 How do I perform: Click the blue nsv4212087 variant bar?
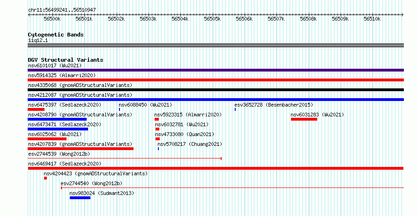click(216, 100)
